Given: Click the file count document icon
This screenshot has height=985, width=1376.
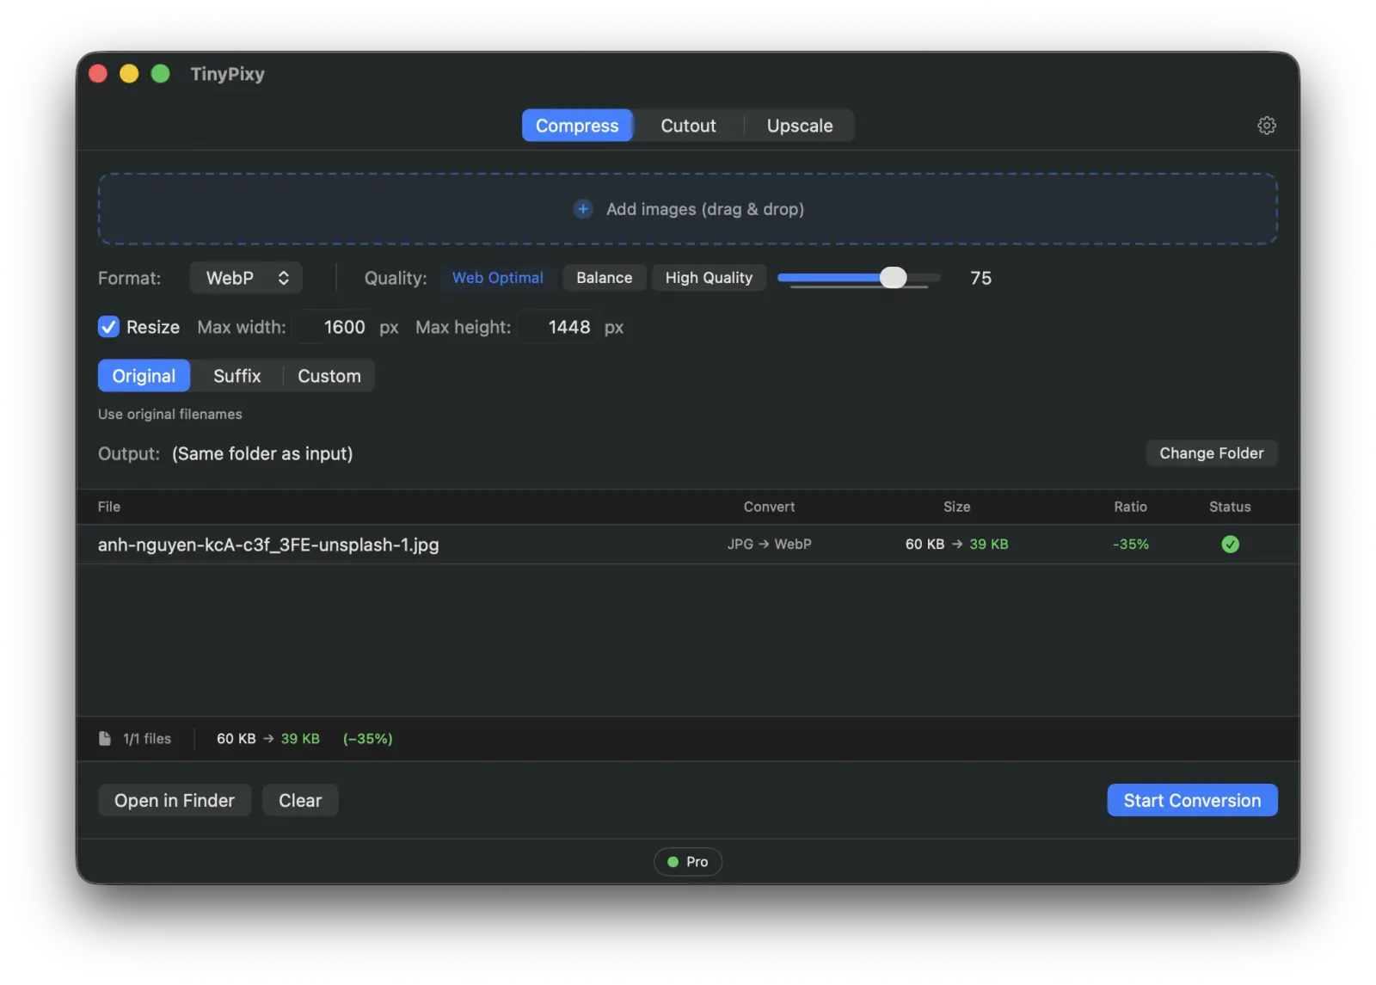Looking at the screenshot, I should coord(105,738).
